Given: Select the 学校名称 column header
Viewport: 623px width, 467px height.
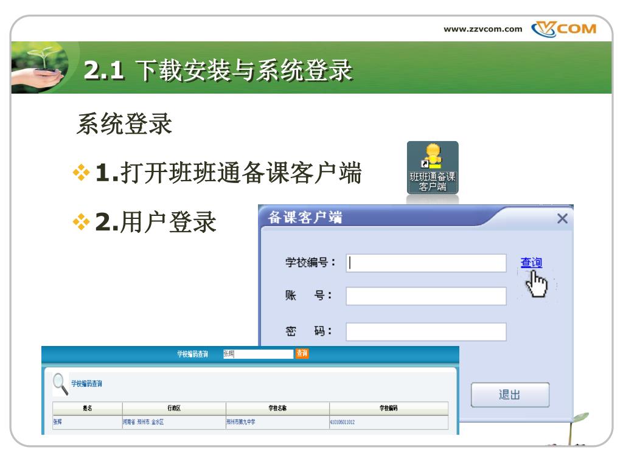Looking at the screenshot, I should (277, 408).
